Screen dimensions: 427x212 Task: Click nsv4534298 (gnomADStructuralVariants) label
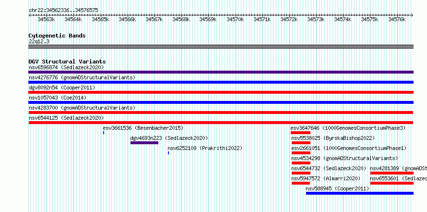(x=344, y=158)
